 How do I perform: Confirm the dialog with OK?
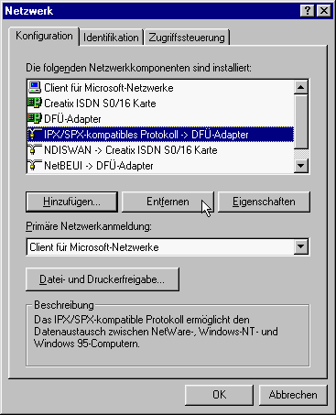219,395
